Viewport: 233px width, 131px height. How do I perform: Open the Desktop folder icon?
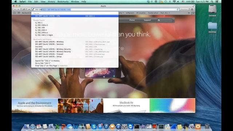point(212,27)
